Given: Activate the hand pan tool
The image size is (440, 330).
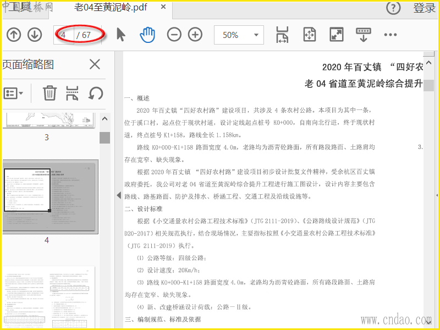Looking at the screenshot, I should (x=147, y=35).
